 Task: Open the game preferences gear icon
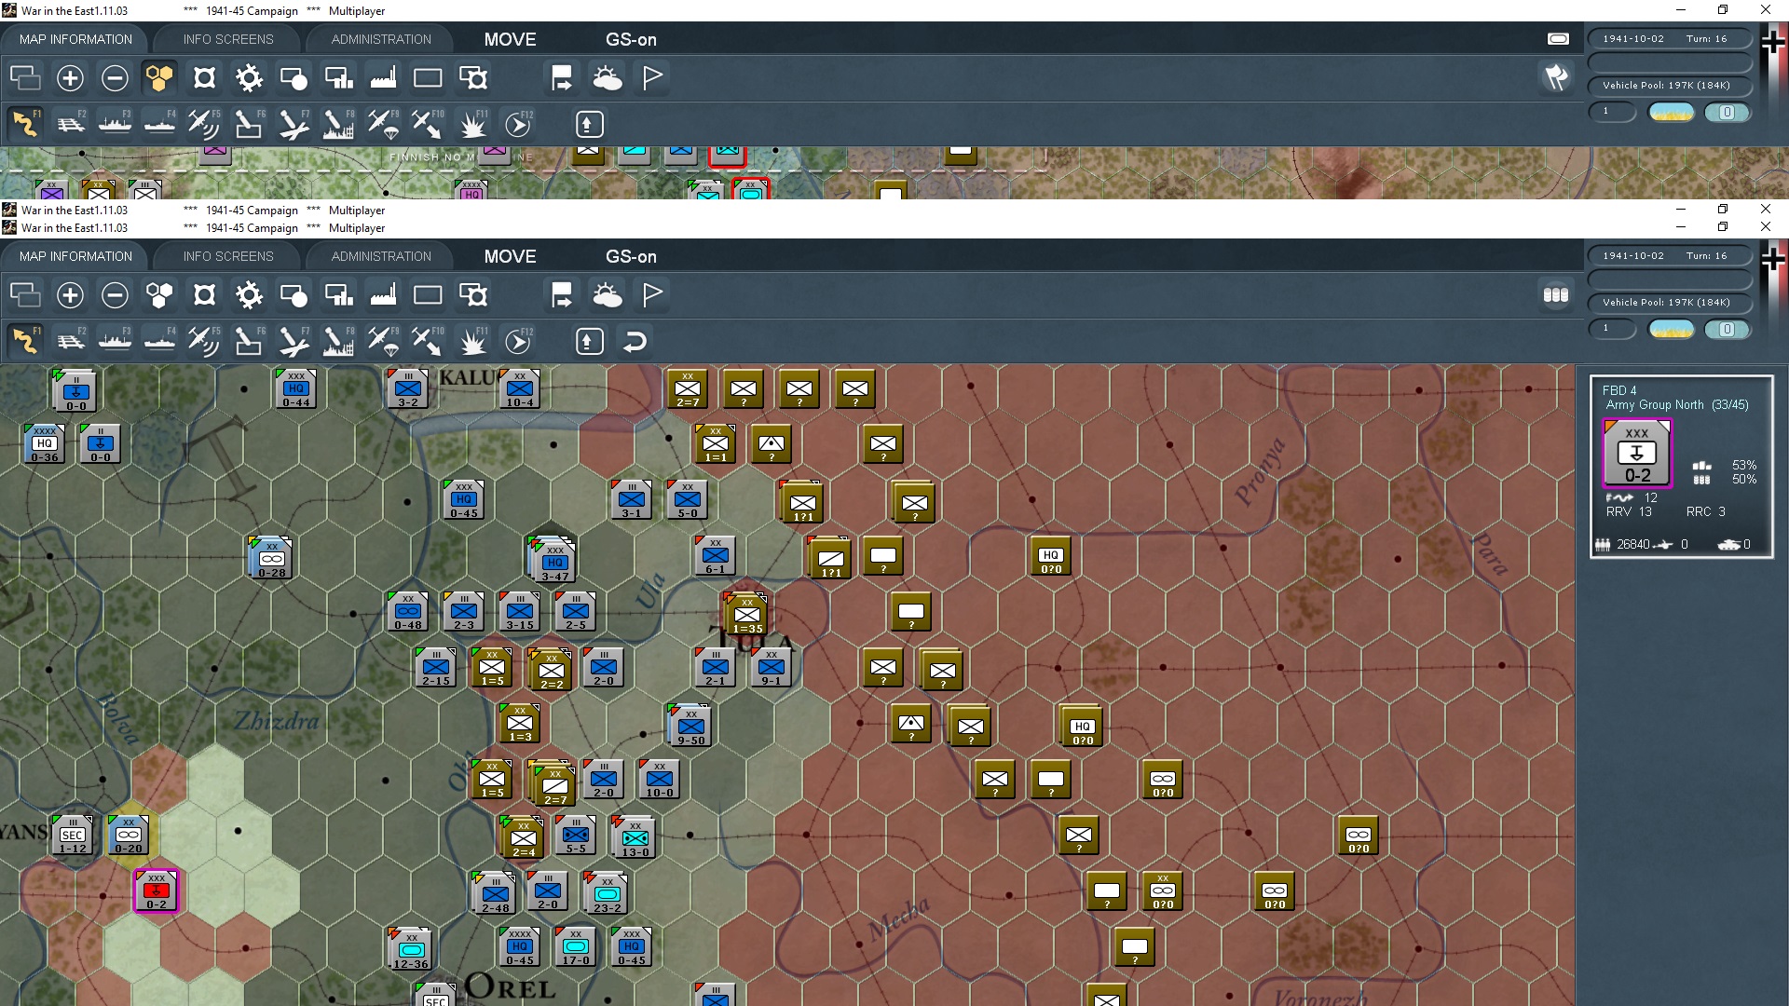[x=249, y=294]
